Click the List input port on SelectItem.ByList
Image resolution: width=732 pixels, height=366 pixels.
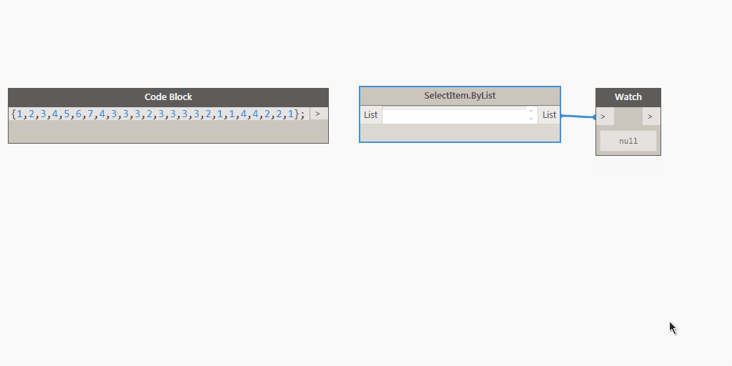(x=370, y=114)
